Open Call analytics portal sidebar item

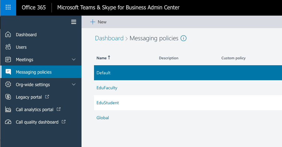[x=35, y=110]
